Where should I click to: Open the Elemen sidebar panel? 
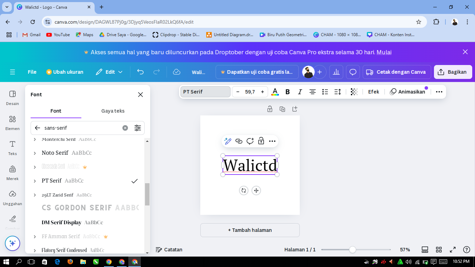pyautogui.click(x=13, y=123)
